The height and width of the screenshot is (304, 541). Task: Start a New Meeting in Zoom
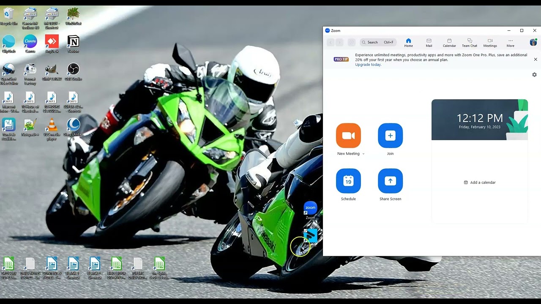click(348, 136)
